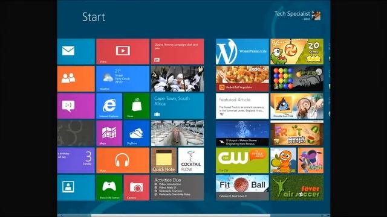Open the Store tile
This screenshot has height=217, width=387.
click(137, 106)
